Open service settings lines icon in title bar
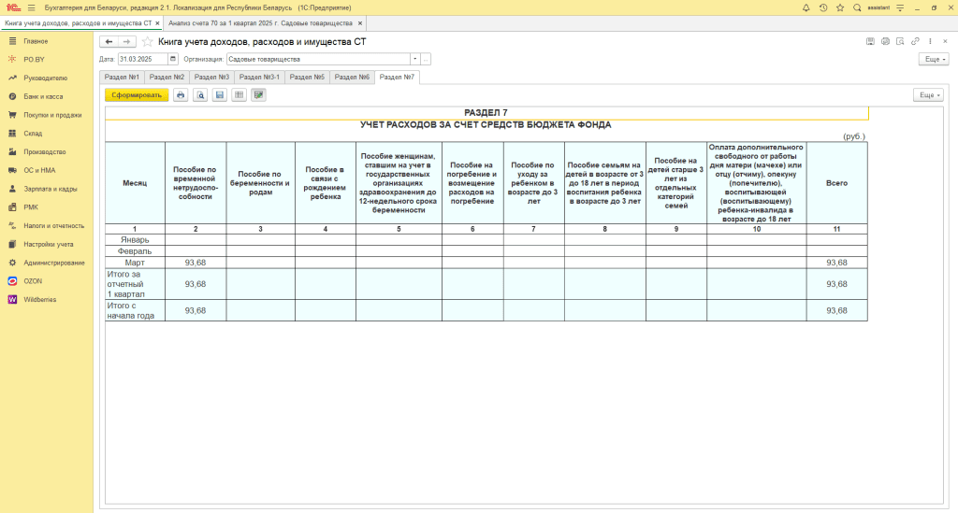The height and width of the screenshot is (513, 958). 900,7
